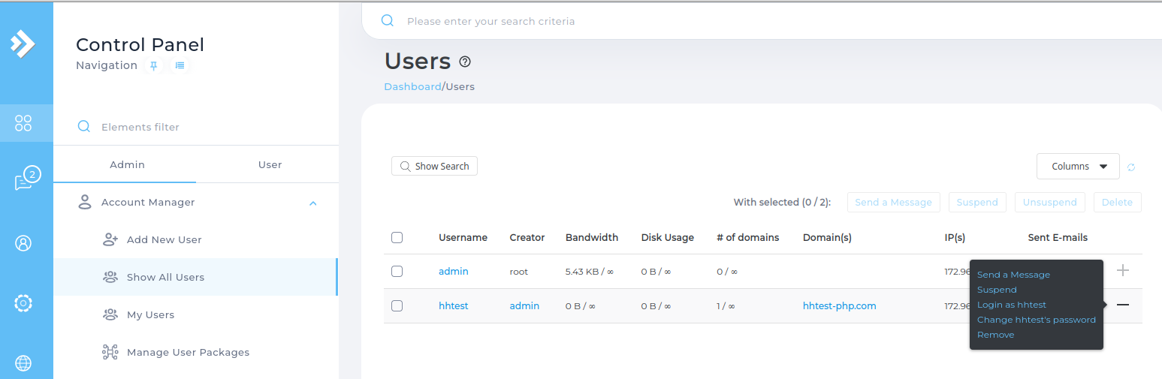The width and height of the screenshot is (1162, 379).
Task: Collapse actions minus icon for hhtest row
Action: [1123, 305]
